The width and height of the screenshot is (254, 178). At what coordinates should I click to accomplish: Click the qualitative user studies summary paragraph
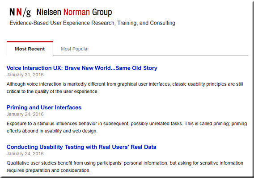pos(125,167)
